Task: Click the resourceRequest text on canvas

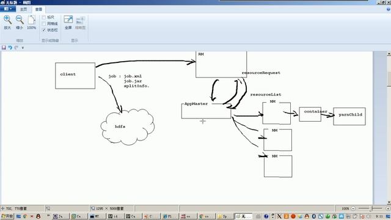Action: (x=261, y=73)
